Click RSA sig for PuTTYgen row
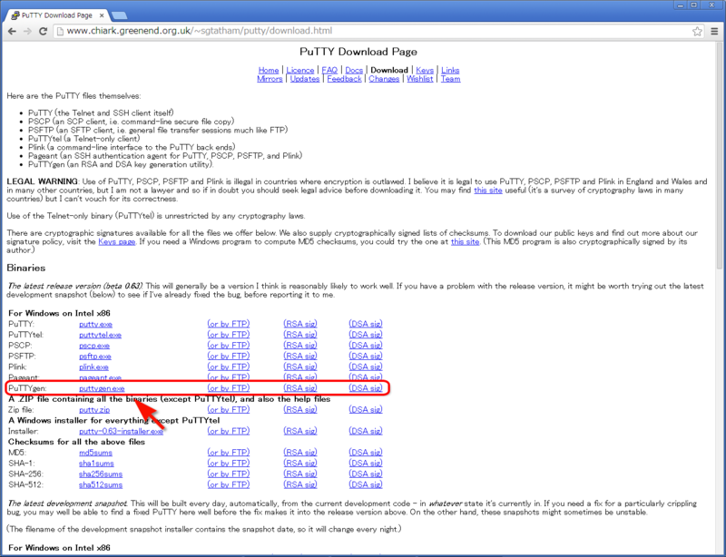This screenshot has height=557, width=726. pyautogui.click(x=300, y=388)
